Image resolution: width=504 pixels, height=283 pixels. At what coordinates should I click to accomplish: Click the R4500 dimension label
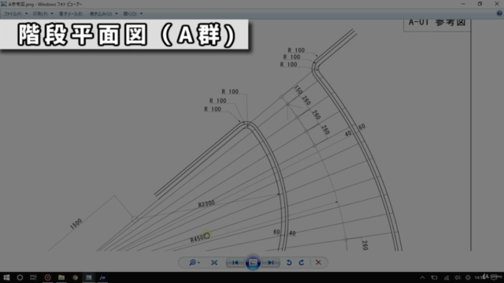coord(199,237)
